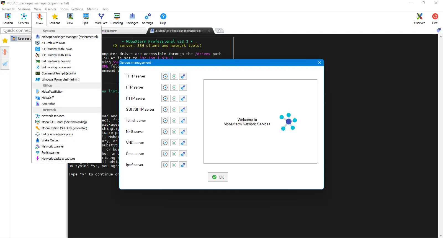Image resolution: width=443 pixels, height=238 pixels.
Task: Start the VNC server
Action: (x=165, y=143)
